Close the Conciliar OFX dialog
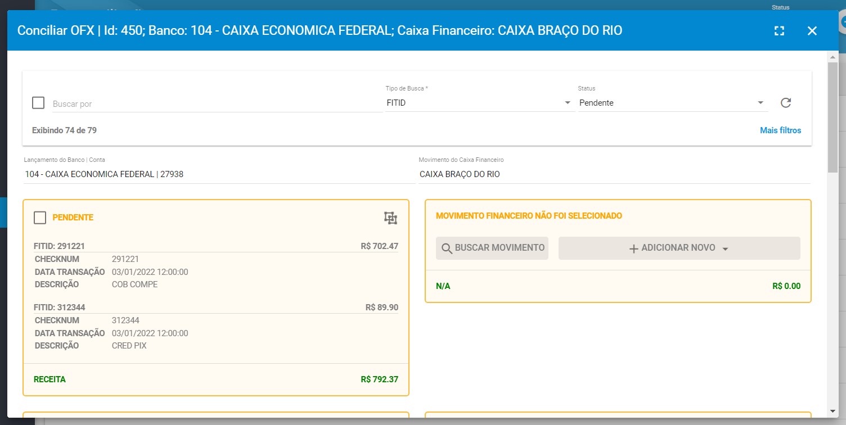Image resolution: width=846 pixels, height=425 pixels. 812,31
